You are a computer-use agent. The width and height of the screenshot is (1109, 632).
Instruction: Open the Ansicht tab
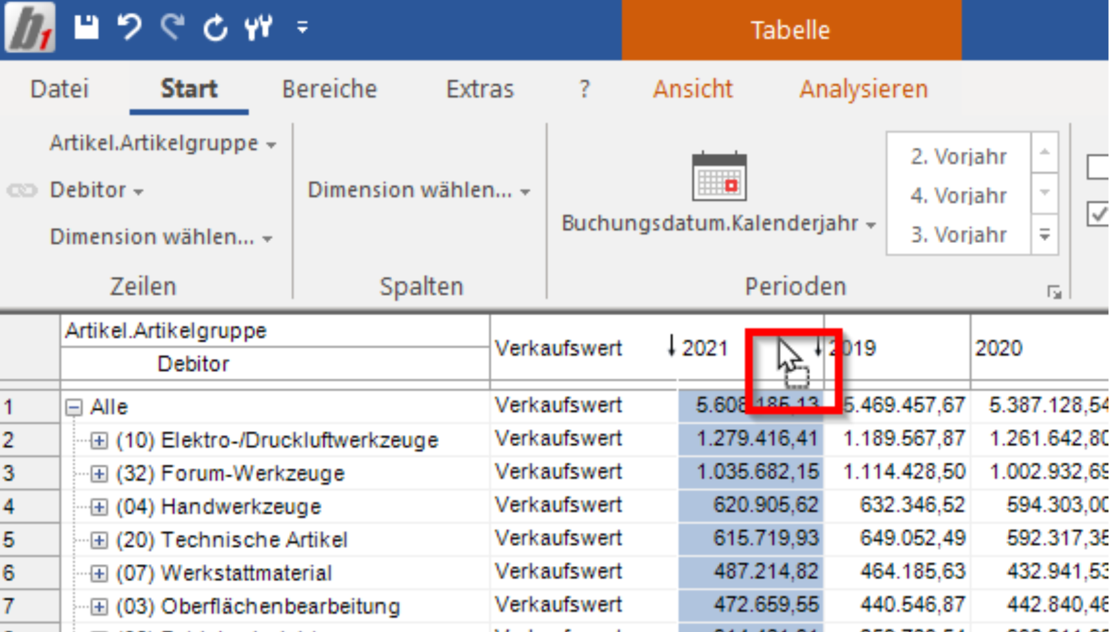point(693,88)
